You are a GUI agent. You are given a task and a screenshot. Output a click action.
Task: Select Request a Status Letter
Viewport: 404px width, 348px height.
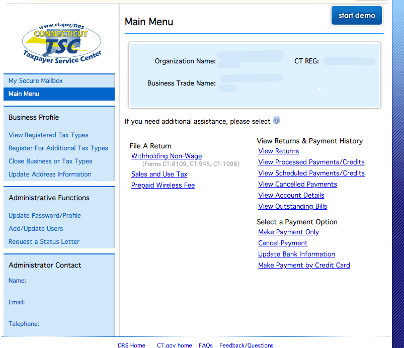point(44,242)
